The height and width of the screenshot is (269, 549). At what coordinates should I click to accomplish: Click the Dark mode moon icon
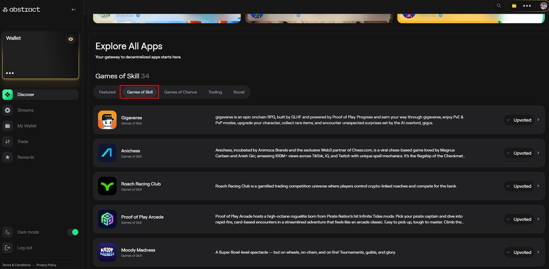(x=8, y=232)
